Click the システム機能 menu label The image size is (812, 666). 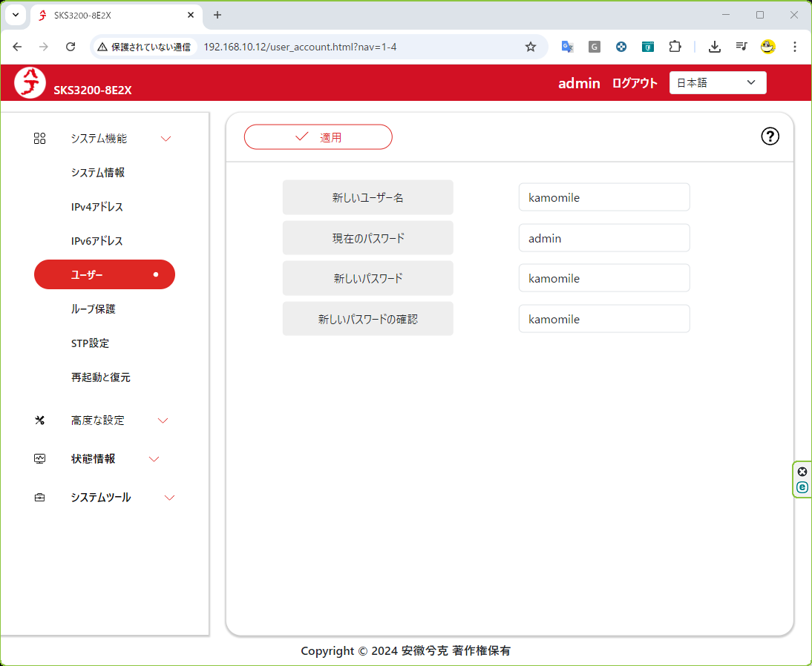(99, 138)
